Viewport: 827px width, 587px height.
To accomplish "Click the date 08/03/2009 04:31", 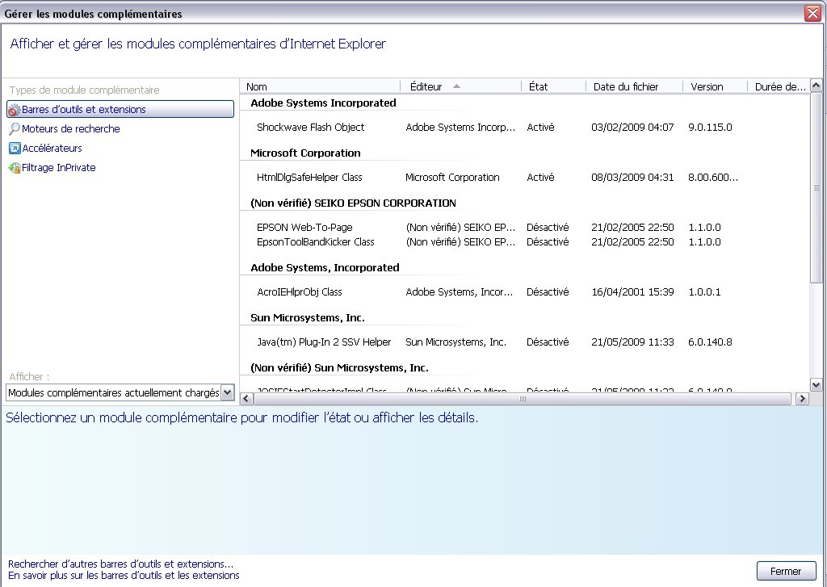I will click(x=632, y=177).
